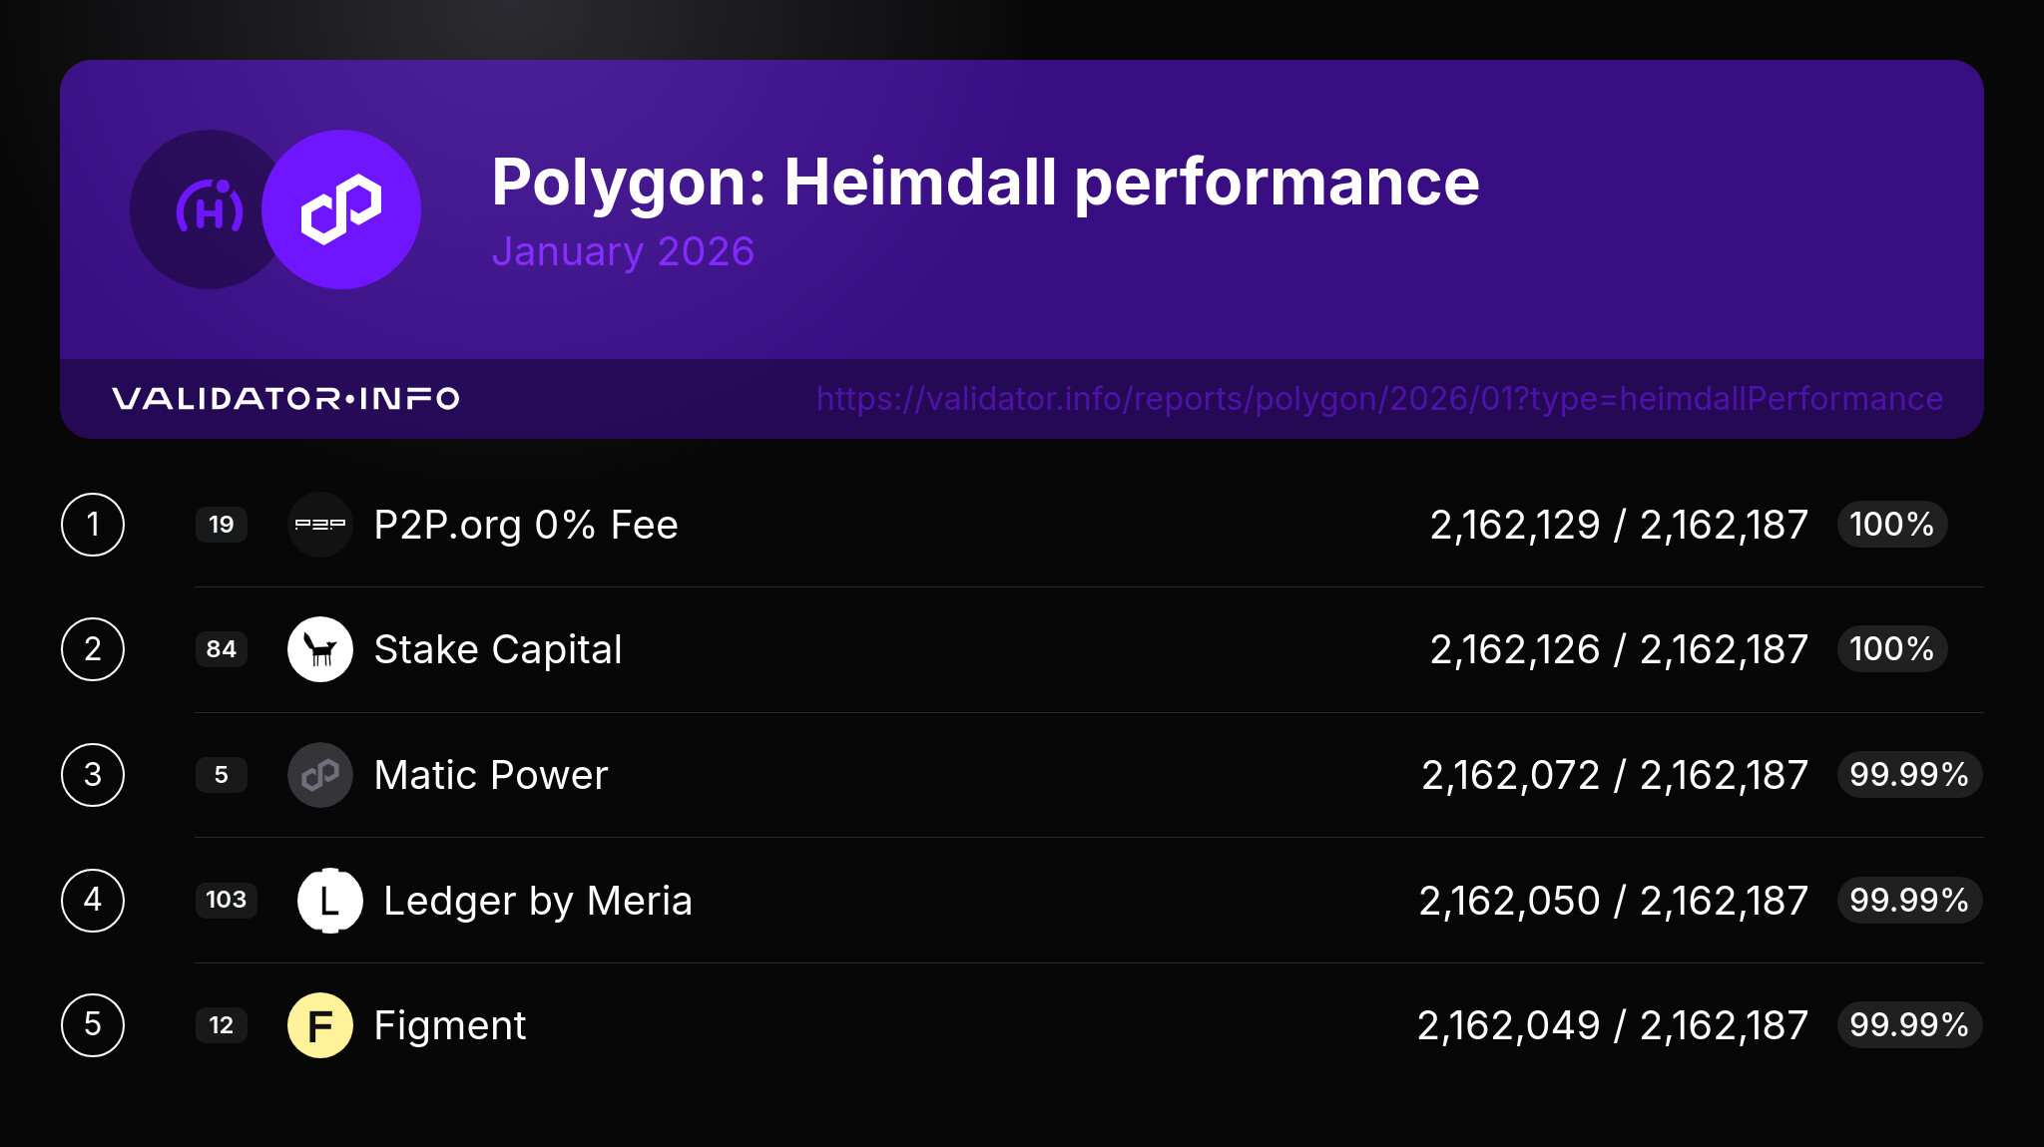Click the VALIDATOR.INFO brand logo
Screen dimensions: 2044x1147
coord(285,399)
